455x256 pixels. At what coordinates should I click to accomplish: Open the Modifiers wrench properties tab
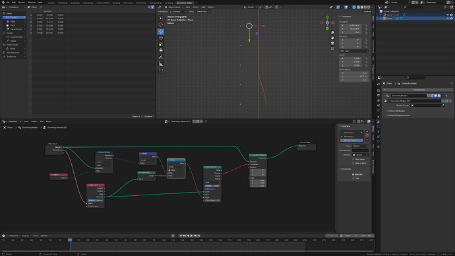point(379,121)
